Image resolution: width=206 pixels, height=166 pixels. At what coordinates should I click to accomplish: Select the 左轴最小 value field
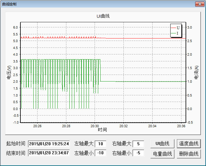(x=101, y=153)
